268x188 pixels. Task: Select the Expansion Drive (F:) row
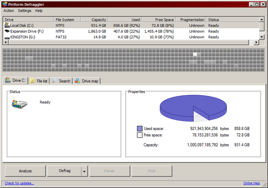[131, 31]
